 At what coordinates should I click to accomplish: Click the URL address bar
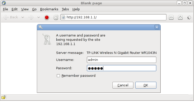pyautogui.click(x=113, y=17)
